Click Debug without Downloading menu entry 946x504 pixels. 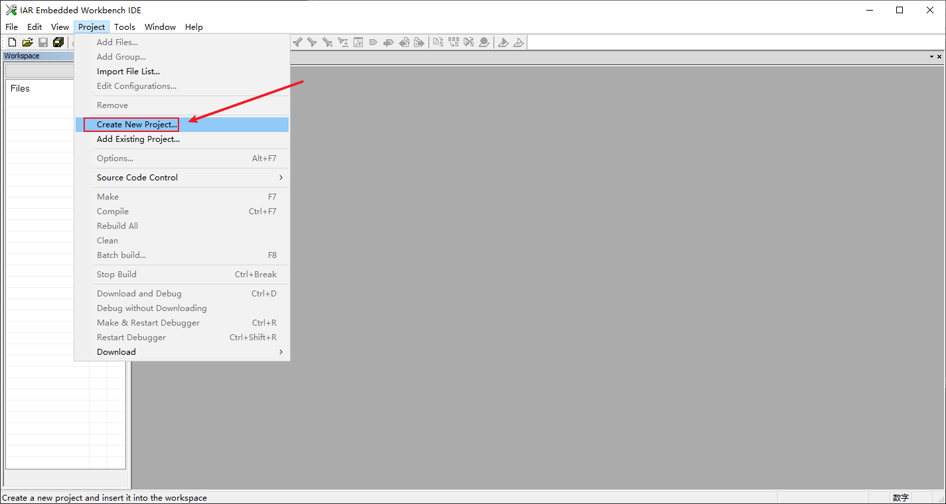tap(182, 308)
